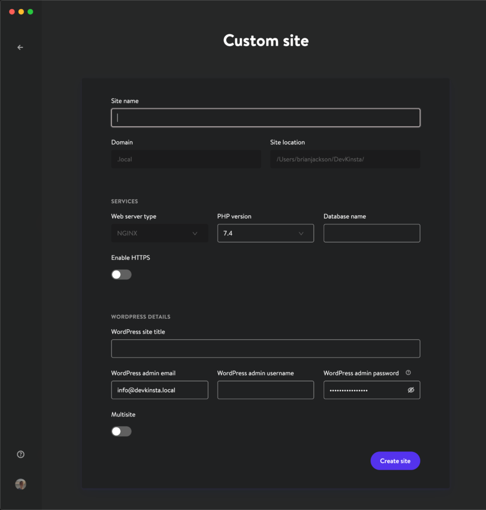Open the Web server type dropdown
The image size is (486, 510).
(159, 233)
